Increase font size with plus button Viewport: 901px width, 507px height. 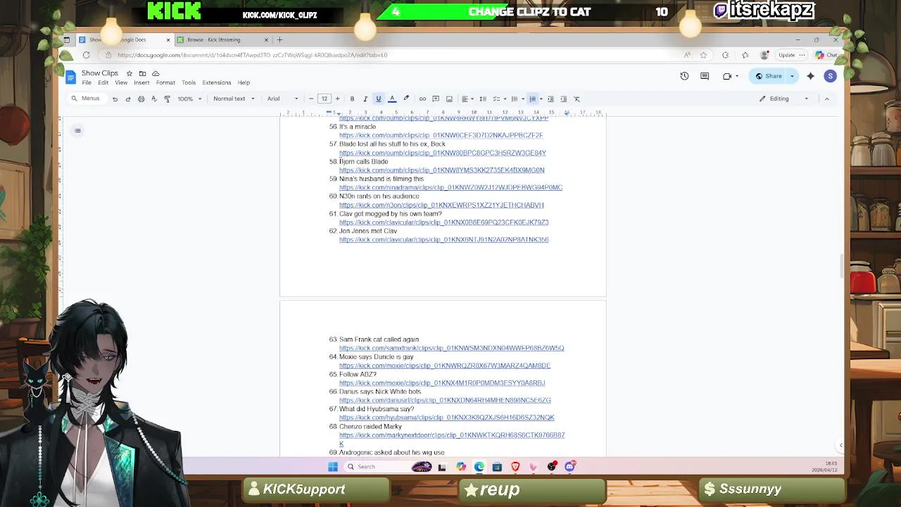pos(337,99)
